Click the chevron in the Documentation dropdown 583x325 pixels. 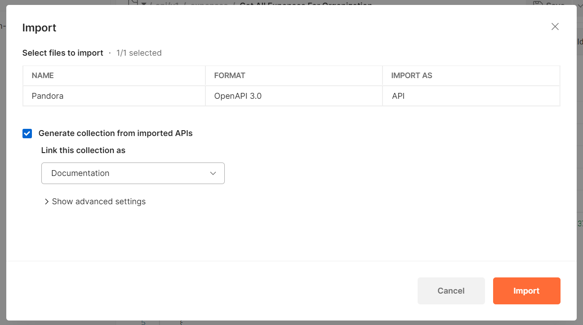pyautogui.click(x=213, y=173)
